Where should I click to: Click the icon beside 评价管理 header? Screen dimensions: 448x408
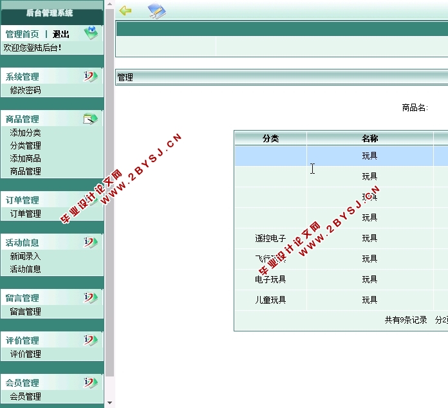pos(91,340)
